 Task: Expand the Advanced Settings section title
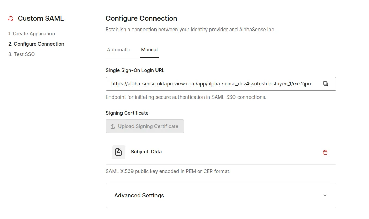(x=139, y=195)
